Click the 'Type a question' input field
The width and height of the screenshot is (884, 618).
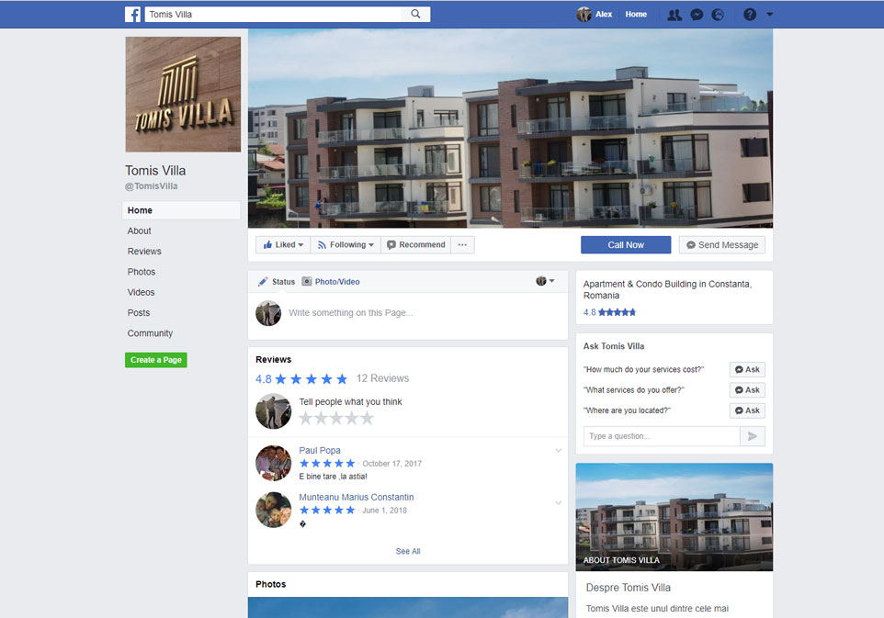(x=661, y=436)
